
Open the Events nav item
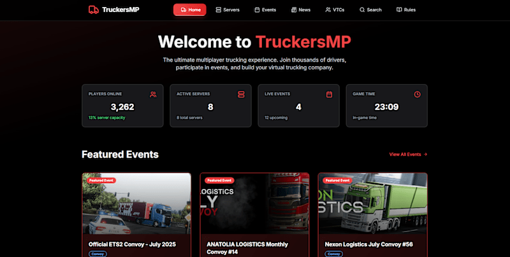coord(265,10)
